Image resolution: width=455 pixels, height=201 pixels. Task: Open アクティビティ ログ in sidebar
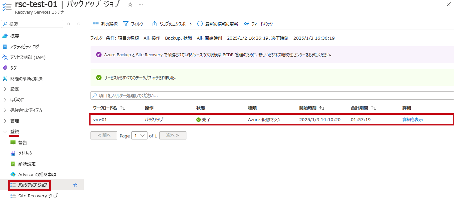click(x=25, y=47)
